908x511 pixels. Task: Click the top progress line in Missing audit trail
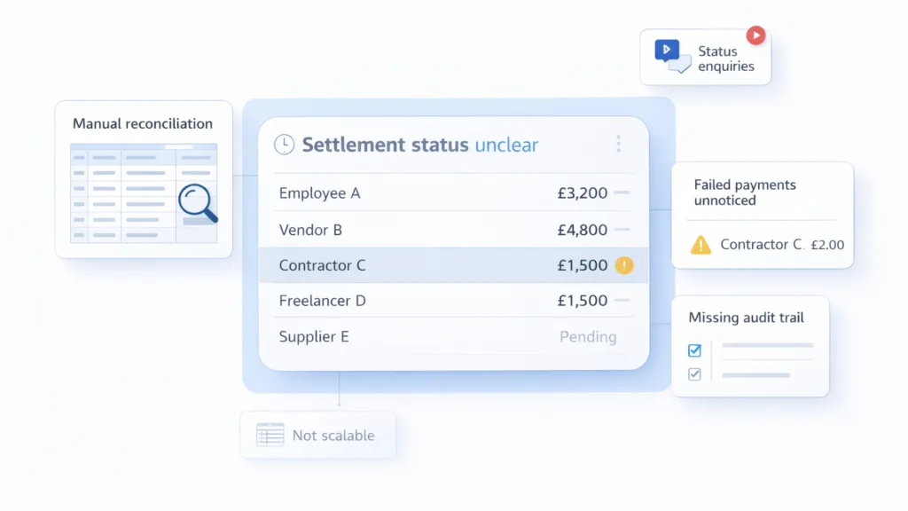(767, 344)
